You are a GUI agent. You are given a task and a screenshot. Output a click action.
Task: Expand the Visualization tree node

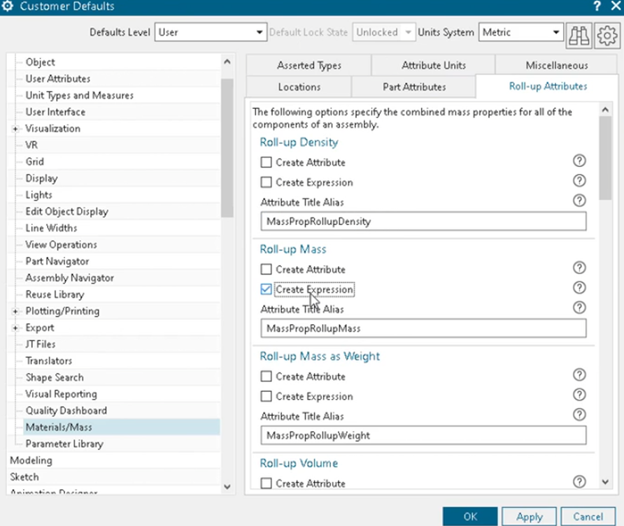pyautogui.click(x=15, y=129)
